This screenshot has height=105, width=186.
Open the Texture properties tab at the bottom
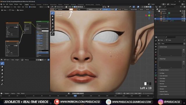156,82
